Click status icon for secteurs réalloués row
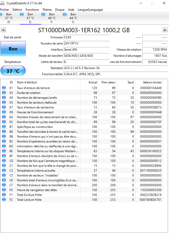Screen dimensions: 169x233 point(4,102)
